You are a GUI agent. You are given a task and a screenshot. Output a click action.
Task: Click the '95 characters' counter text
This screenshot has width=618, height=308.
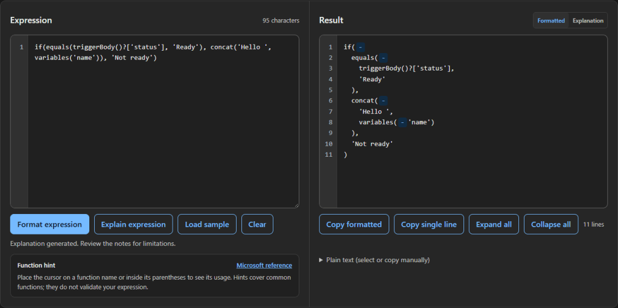tap(281, 20)
